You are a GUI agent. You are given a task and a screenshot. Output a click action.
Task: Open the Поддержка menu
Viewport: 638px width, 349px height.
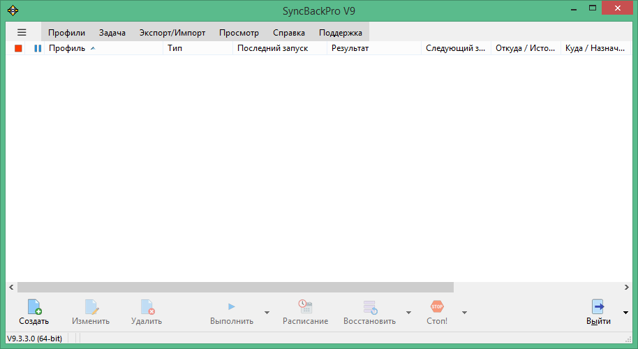pos(340,33)
